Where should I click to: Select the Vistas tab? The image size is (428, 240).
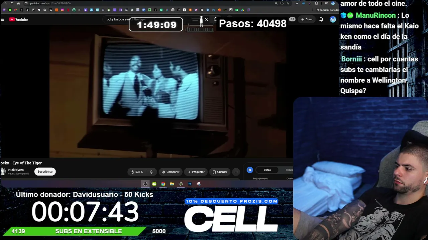[267, 170]
